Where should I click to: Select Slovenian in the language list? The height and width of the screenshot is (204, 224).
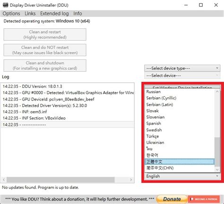(x=180, y=117)
